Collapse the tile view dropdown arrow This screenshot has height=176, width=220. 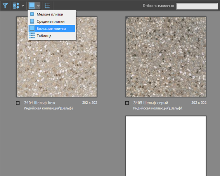click(x=38, y=6)
